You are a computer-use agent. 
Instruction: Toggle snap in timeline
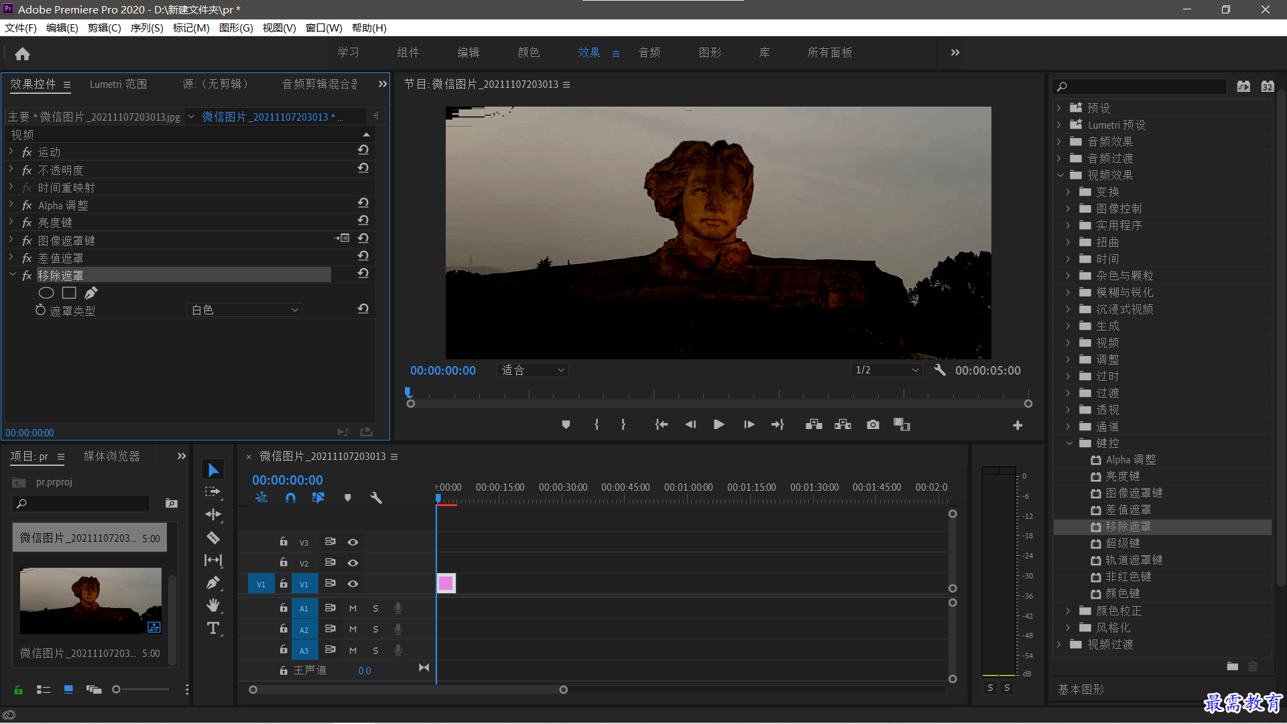pyautogui.click(x=290, y=498)
